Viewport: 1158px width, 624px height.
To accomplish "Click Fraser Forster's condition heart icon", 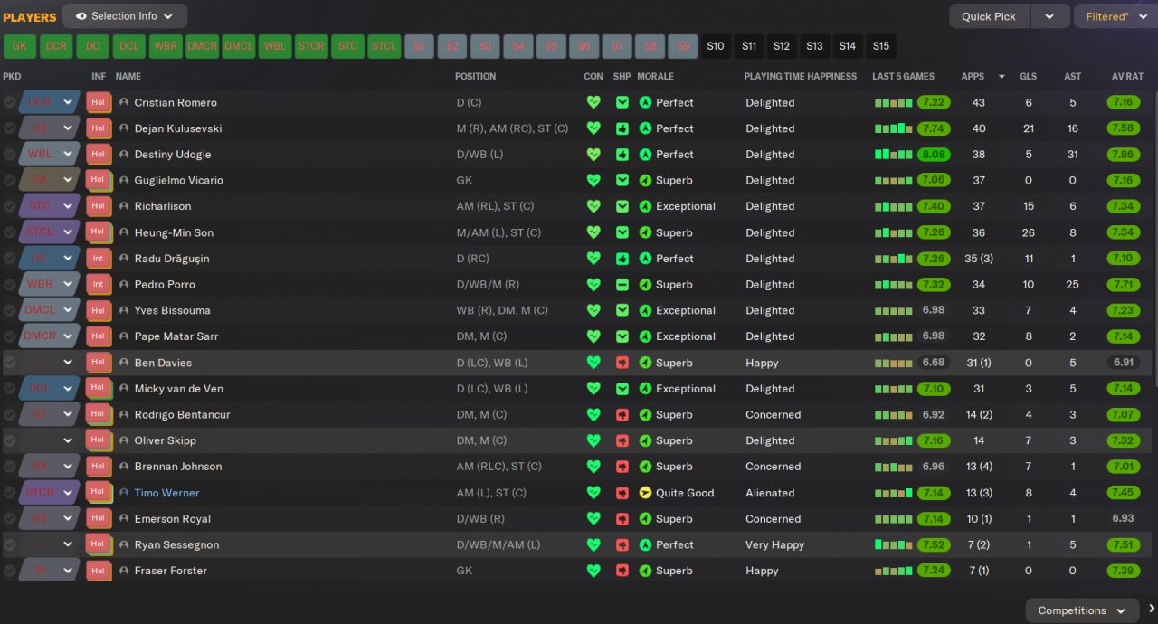I will pyautogui.click(x=593, y=571).
